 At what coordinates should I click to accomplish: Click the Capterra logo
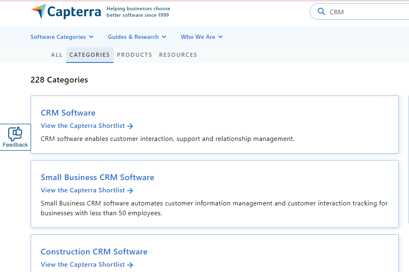click(66, 12)
